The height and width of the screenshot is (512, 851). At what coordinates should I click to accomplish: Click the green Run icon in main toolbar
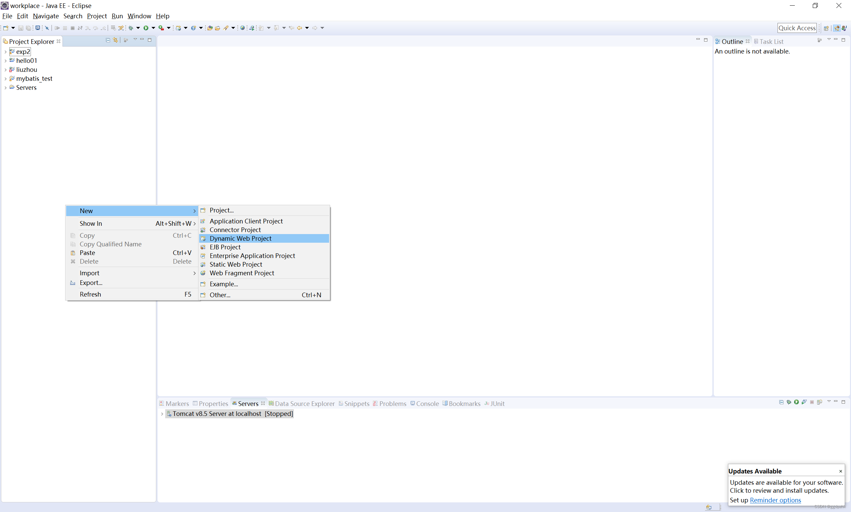click(x=146, y=28)
